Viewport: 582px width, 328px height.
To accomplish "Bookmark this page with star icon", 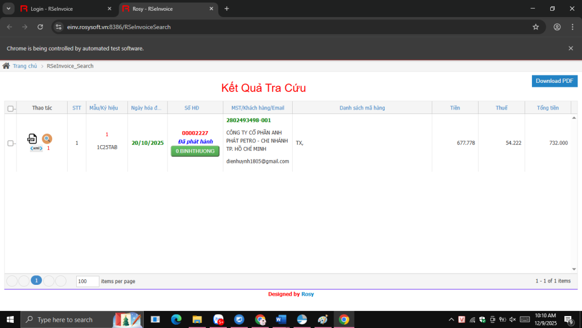I will [535, 27].
